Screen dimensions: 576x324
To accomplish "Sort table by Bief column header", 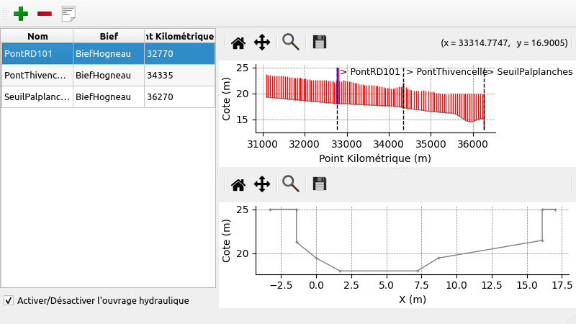I will click(108, 36).
